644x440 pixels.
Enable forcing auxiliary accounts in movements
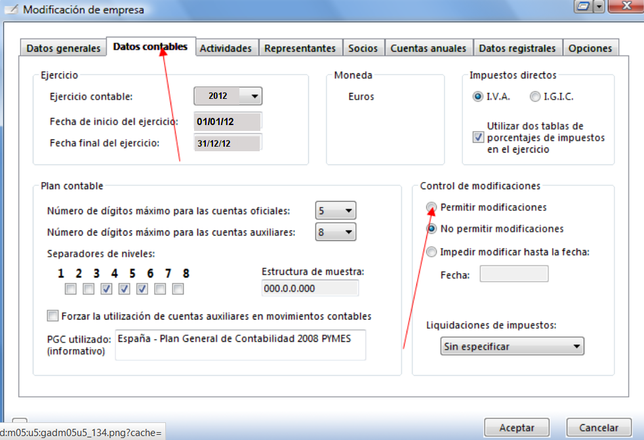point(53,316)
